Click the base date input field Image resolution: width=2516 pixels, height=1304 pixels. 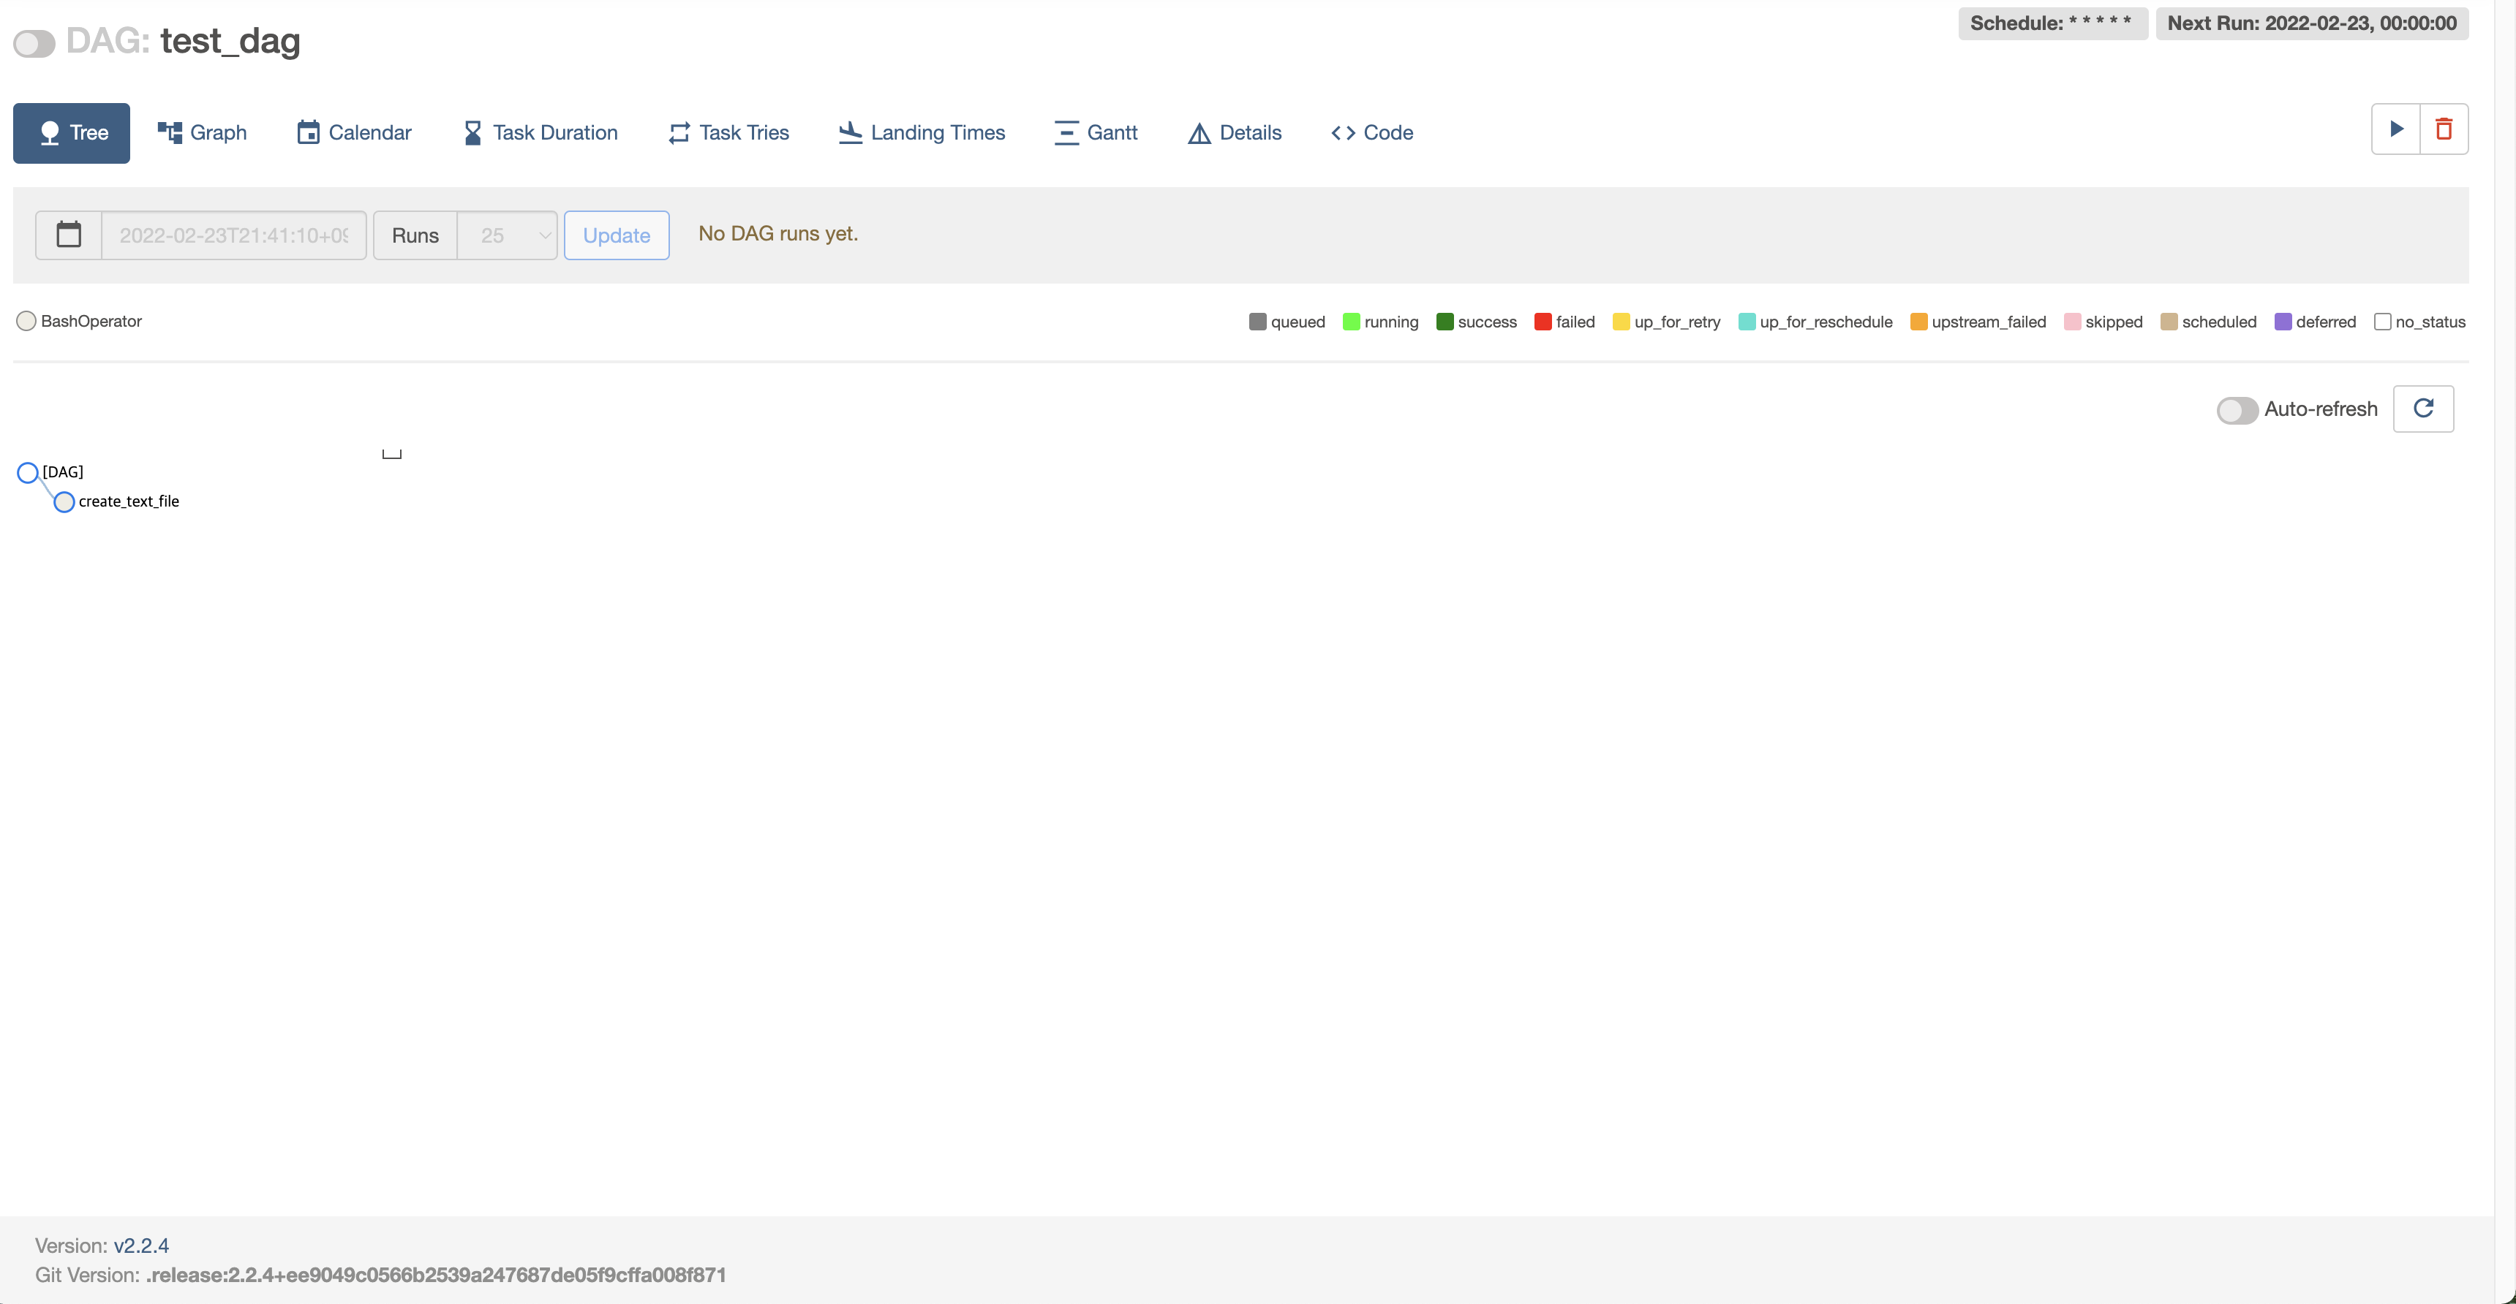pos(233,235)
